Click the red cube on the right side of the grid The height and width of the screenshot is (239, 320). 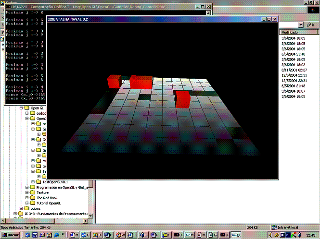182,99
